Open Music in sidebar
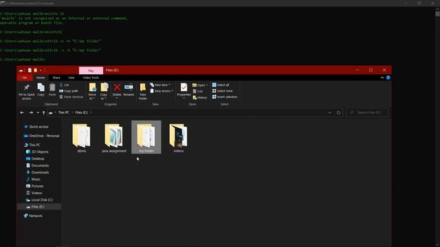Image resolution: width=440 pixels, height=247 pixels. [33, 179]
